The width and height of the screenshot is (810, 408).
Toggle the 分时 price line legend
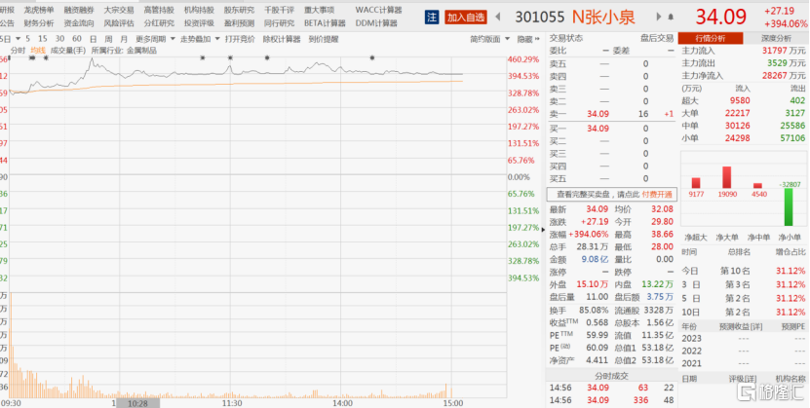(x=18, y=51)
